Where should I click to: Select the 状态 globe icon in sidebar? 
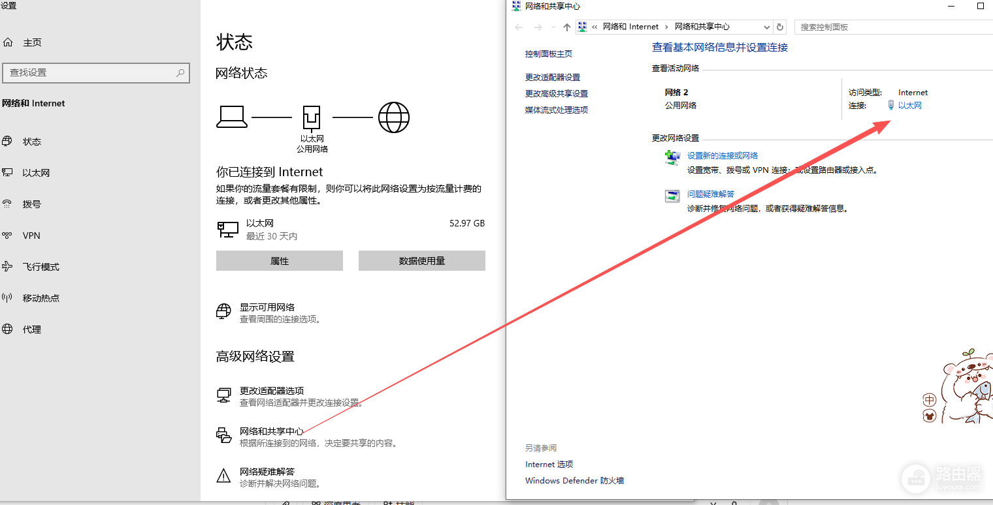(x=8, y=142)
